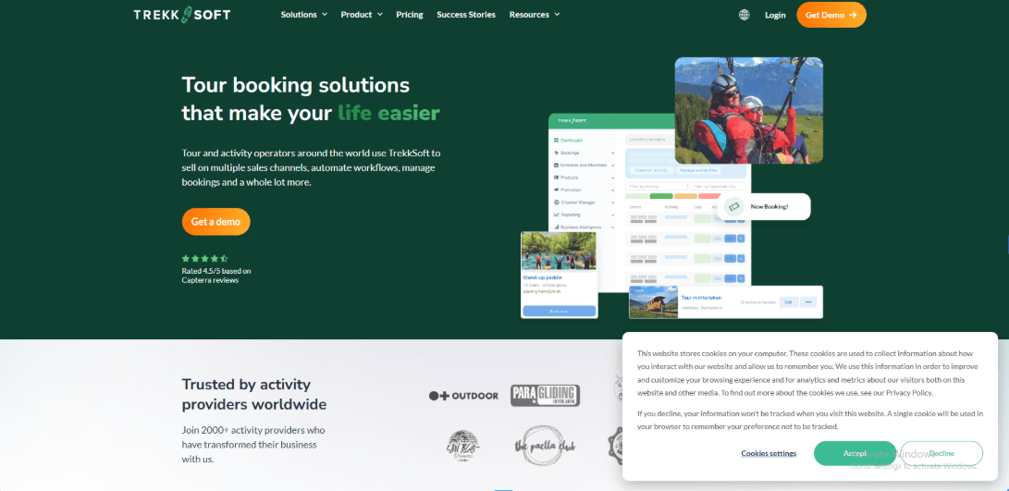
Task: Click Create an activity in dashboard preview
Action: [x=652, y=170]
